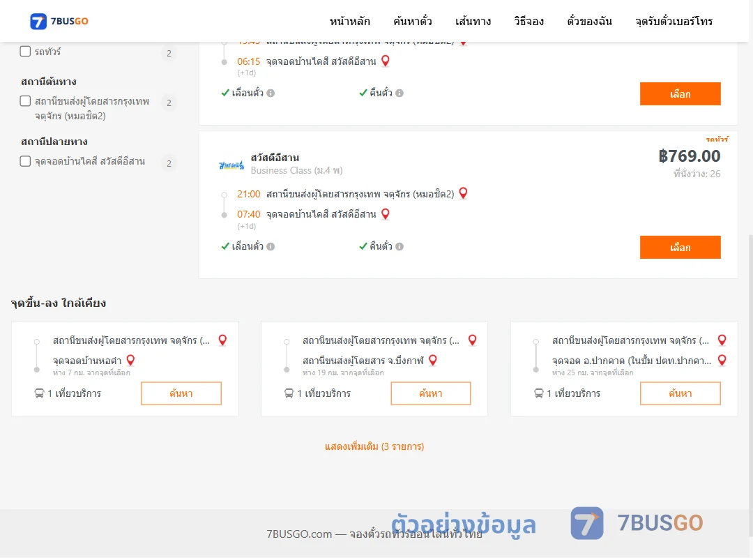Click ค้นหา button in อ.ปากคาด card
This screenshot has height=558, width=753.
(680, 393)
